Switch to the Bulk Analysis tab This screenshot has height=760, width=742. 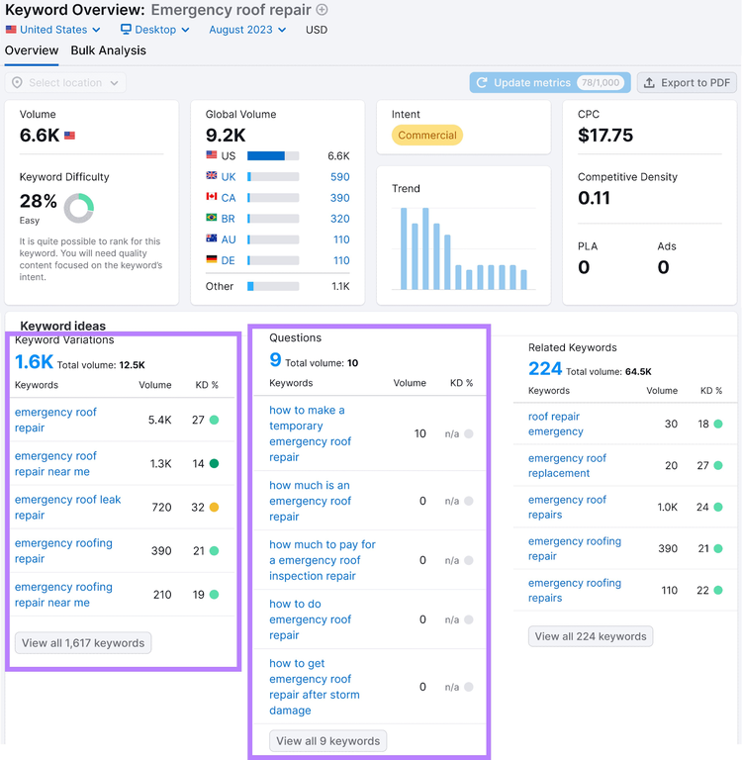click(108, 50)
